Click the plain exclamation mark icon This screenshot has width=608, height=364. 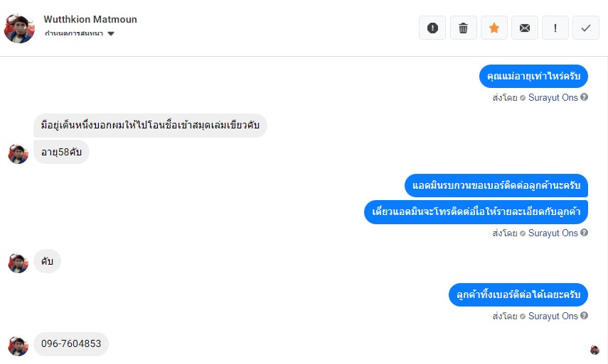point(555,28)
